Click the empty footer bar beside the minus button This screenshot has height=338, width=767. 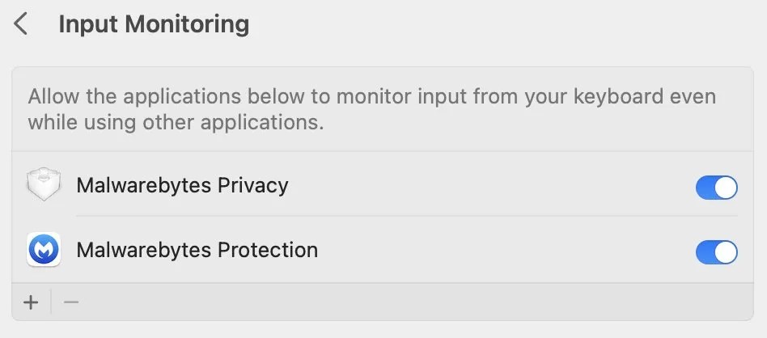(x=405, y=302)
